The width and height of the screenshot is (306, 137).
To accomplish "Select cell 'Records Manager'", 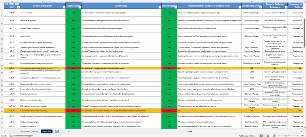I will tap(252, 126).
